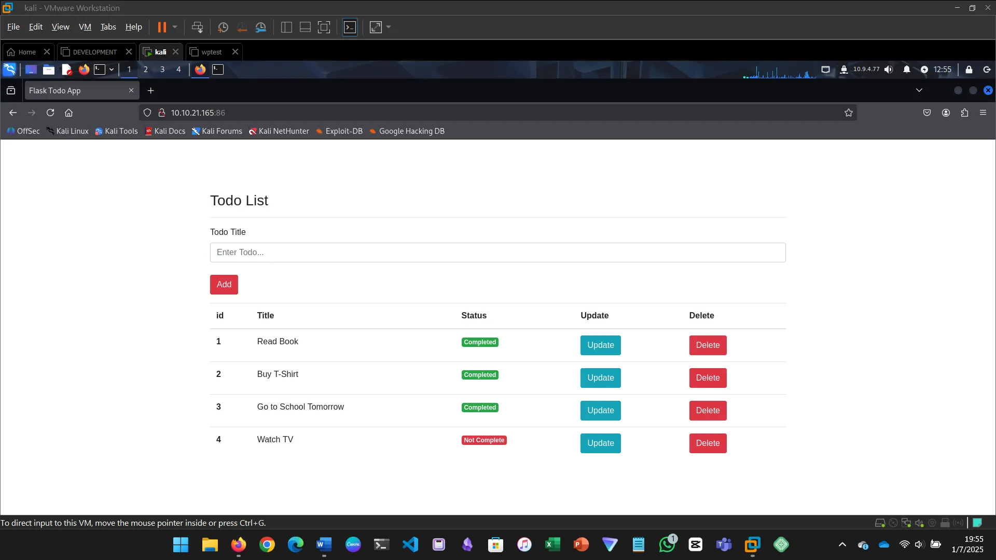Send Ctrl+Alt+Del to the VM
This screenshot has height=560, width=996.
click(x=197, y=27)
